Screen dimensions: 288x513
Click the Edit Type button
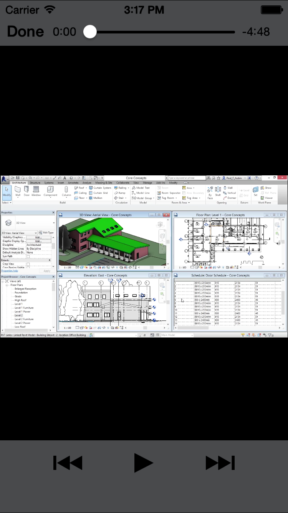[46, 233]
